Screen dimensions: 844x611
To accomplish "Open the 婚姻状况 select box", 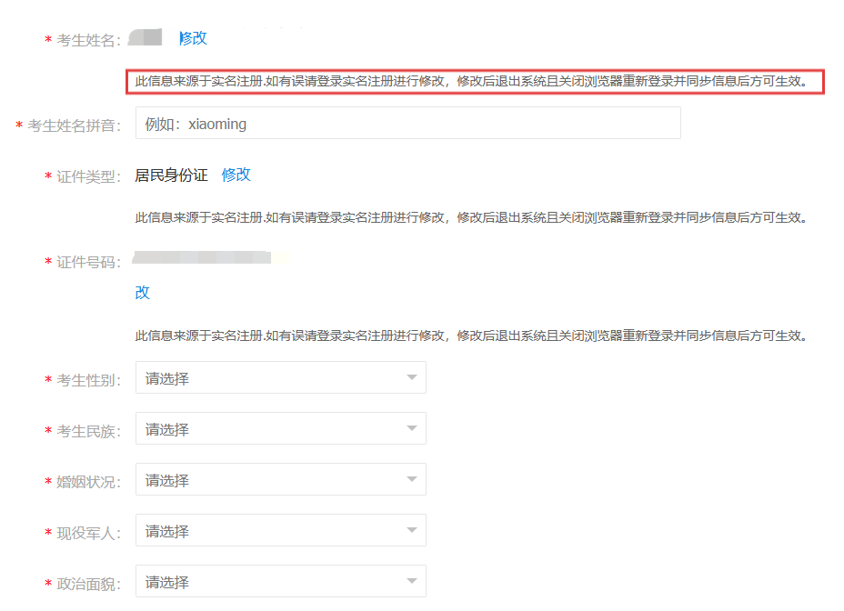I will tap(281, 480).
